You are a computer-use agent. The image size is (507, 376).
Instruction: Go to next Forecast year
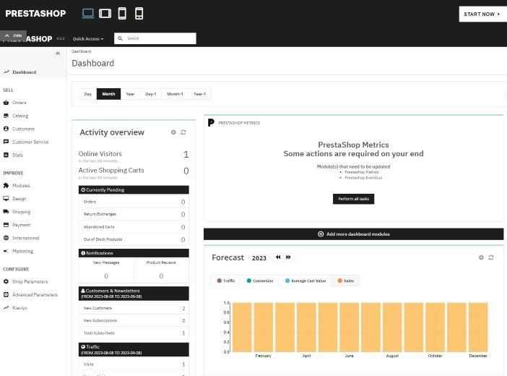pyautogui.click(x=288, y=257)
